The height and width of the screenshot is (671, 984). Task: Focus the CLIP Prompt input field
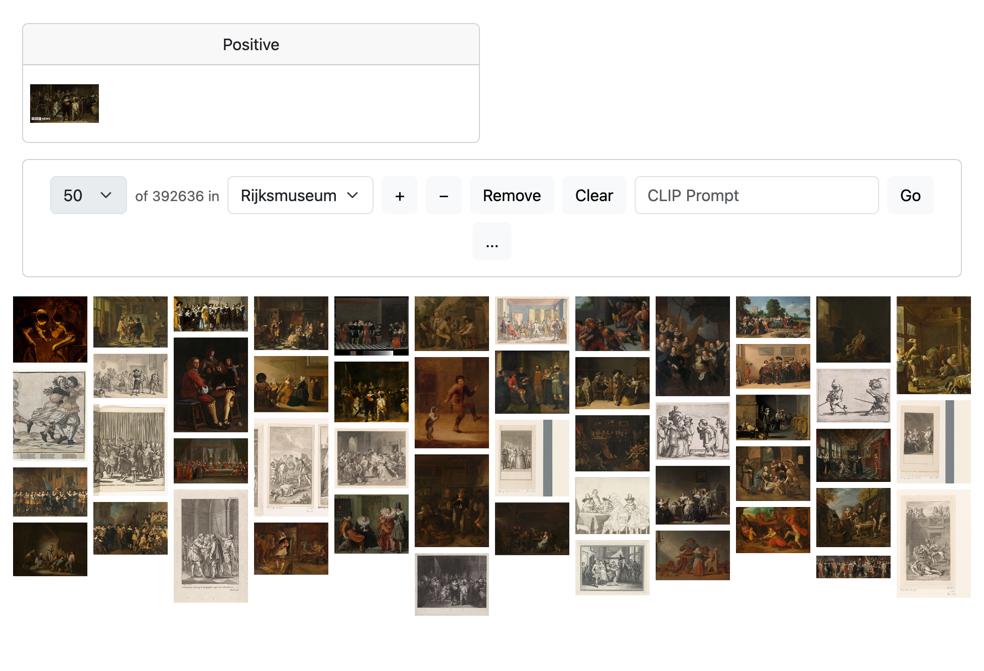point(757,195)
